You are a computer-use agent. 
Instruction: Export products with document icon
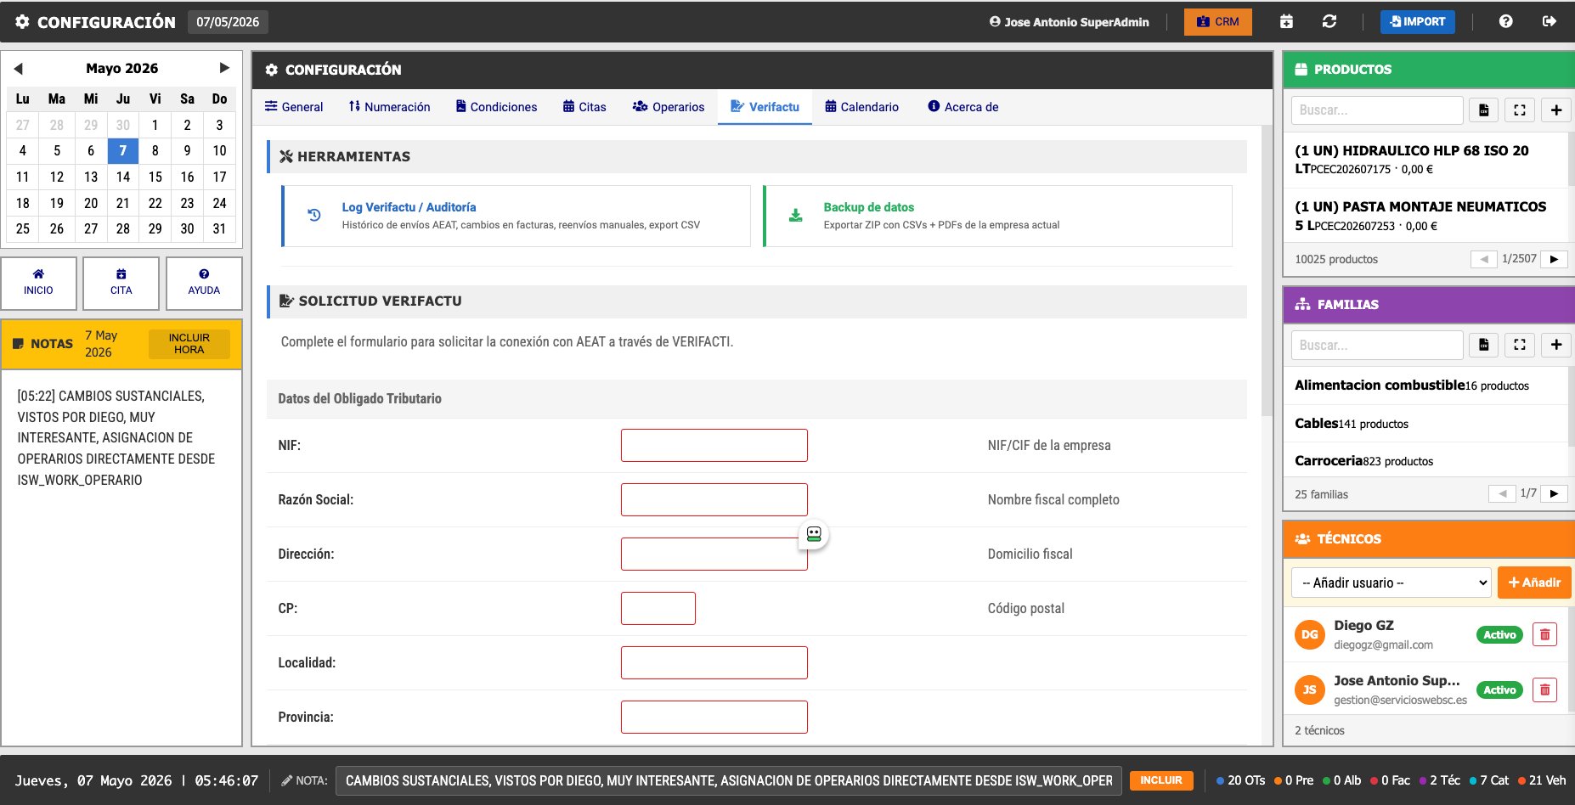click(x=1483, y=110)
